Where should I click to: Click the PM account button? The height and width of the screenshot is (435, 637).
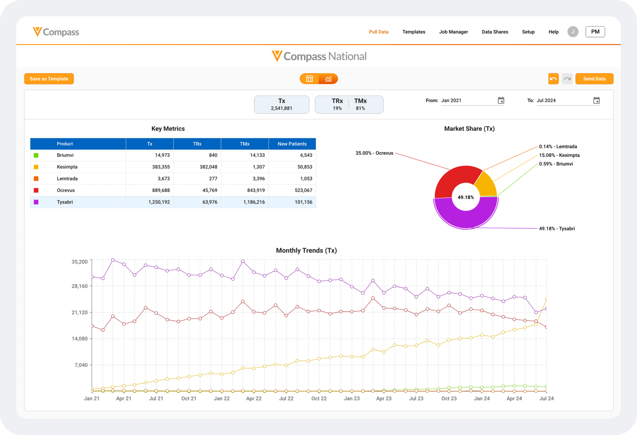coord(595,32)
